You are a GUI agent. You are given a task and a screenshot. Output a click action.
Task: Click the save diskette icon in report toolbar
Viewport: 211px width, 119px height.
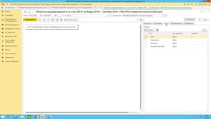[x=61, y=20]
